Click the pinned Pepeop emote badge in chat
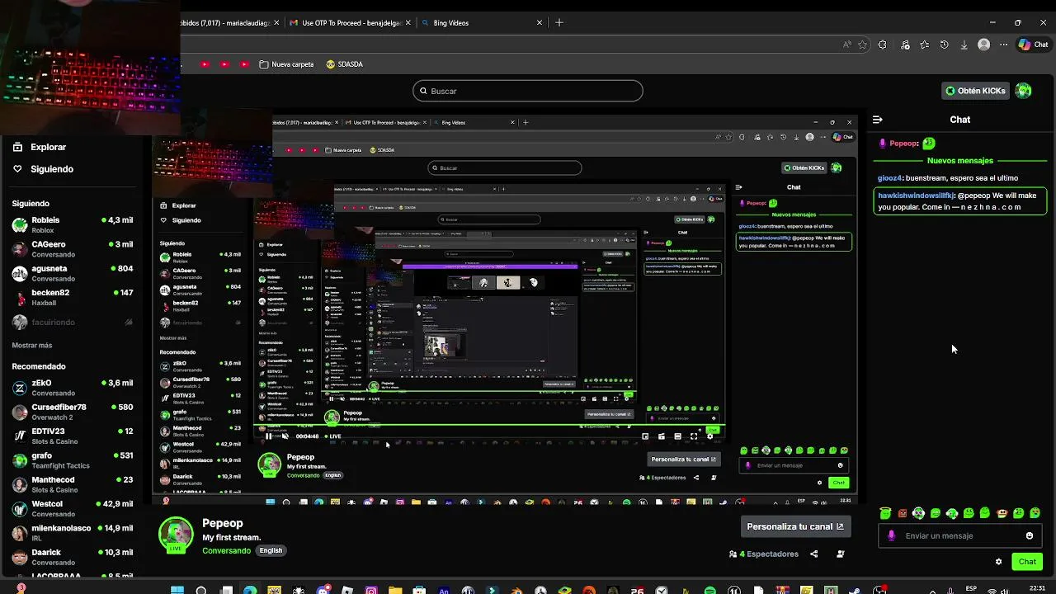The width and height of the screenshot is (1056, 594). 929,144
